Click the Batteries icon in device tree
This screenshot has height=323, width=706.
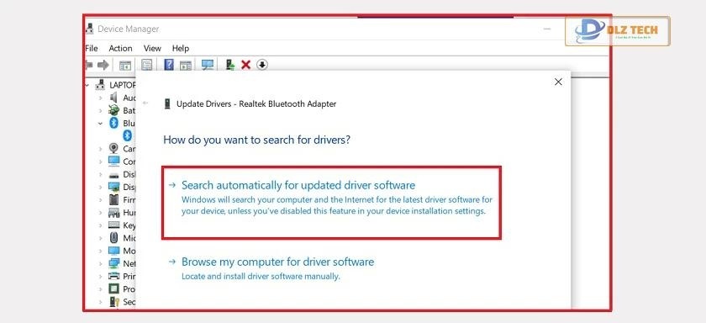pyautogui.click(x=114, y=110)
